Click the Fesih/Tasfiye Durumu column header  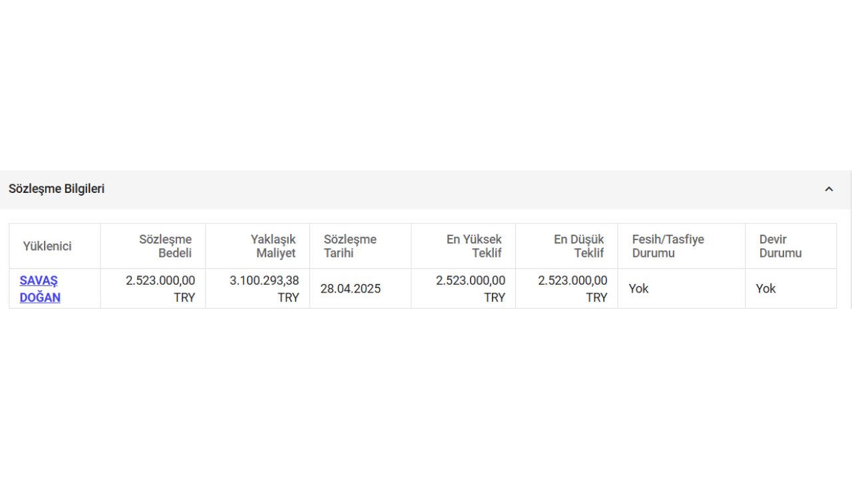point(668,246)
